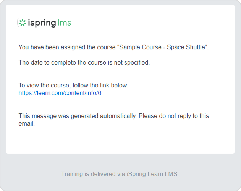Click the green iSpring starburst logo icon
The height and width of the screenshot is (191, 241).
23,23
